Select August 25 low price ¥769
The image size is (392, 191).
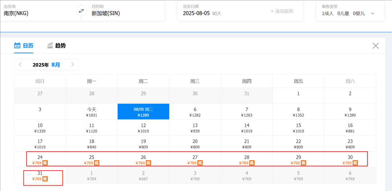click(92, 159)
